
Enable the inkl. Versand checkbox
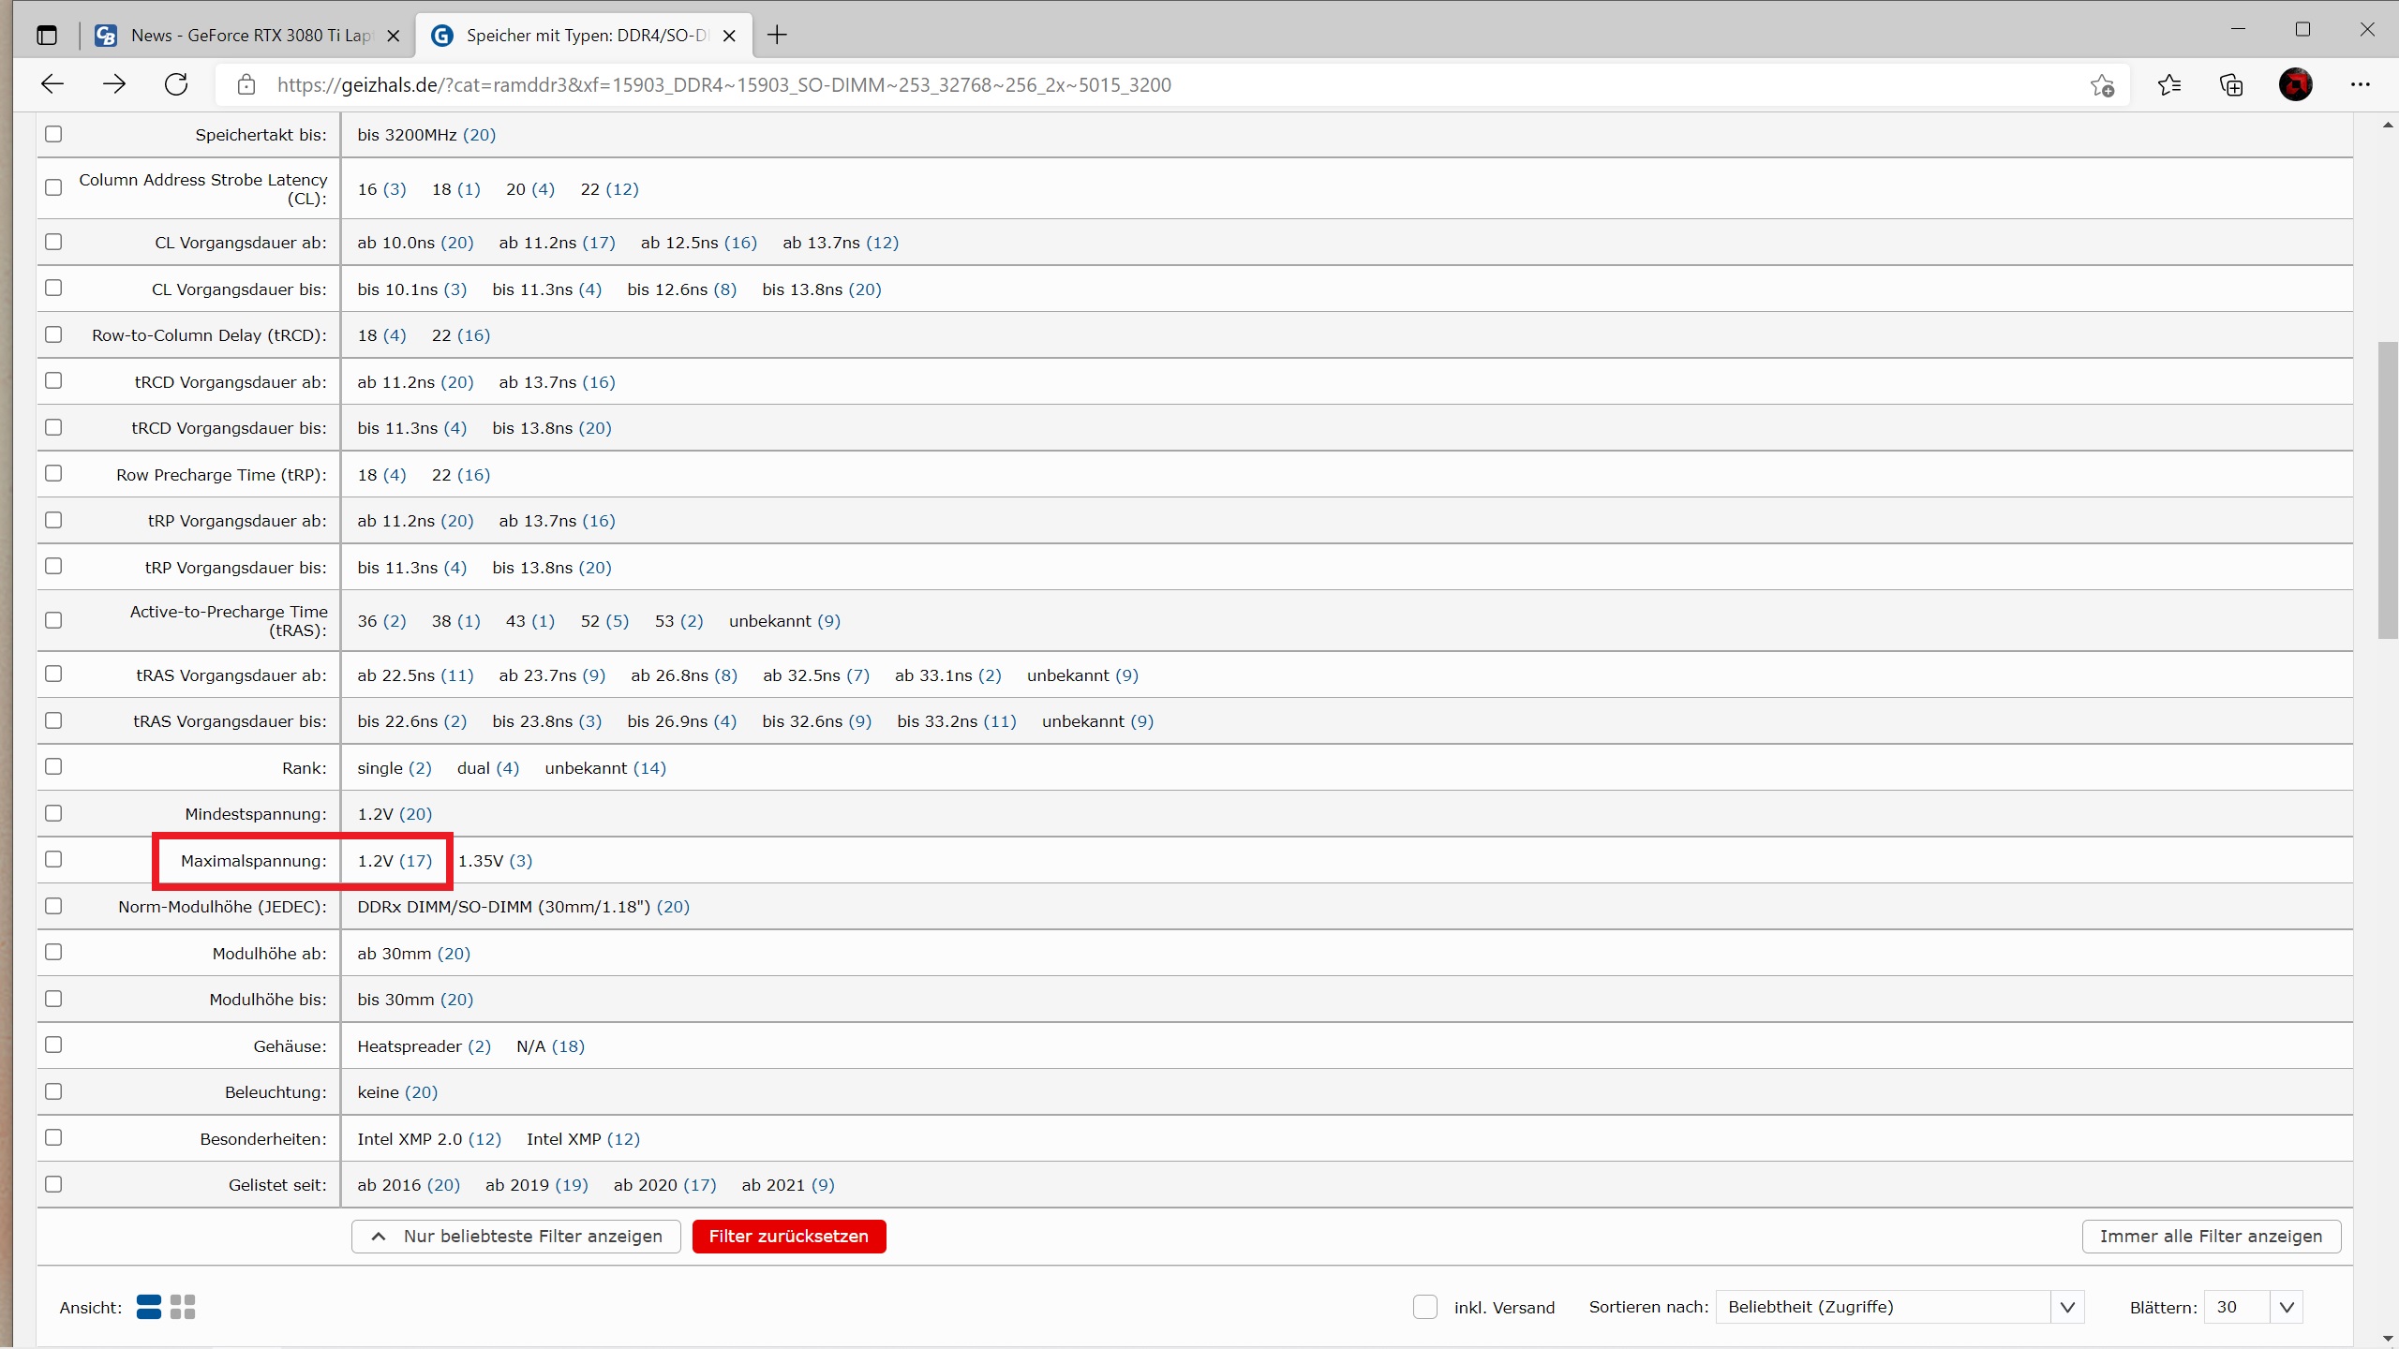point(1424,1307)
